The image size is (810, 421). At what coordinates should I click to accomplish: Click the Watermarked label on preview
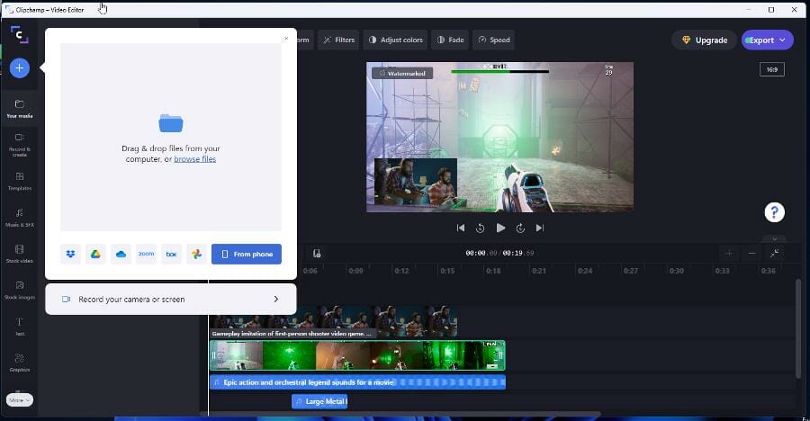tap(402, 74)
